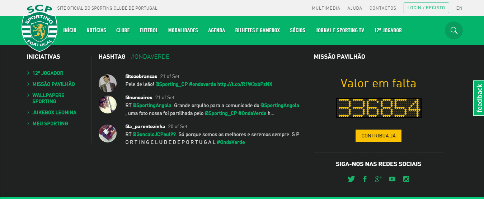Open 12º JOGADOR in main navigation bar
Screen dimensions: 484x199
[x=388, y=30]
